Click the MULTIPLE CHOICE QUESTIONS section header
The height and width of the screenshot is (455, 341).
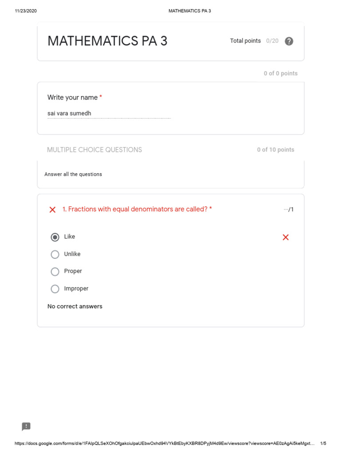[x=95, y=150]
